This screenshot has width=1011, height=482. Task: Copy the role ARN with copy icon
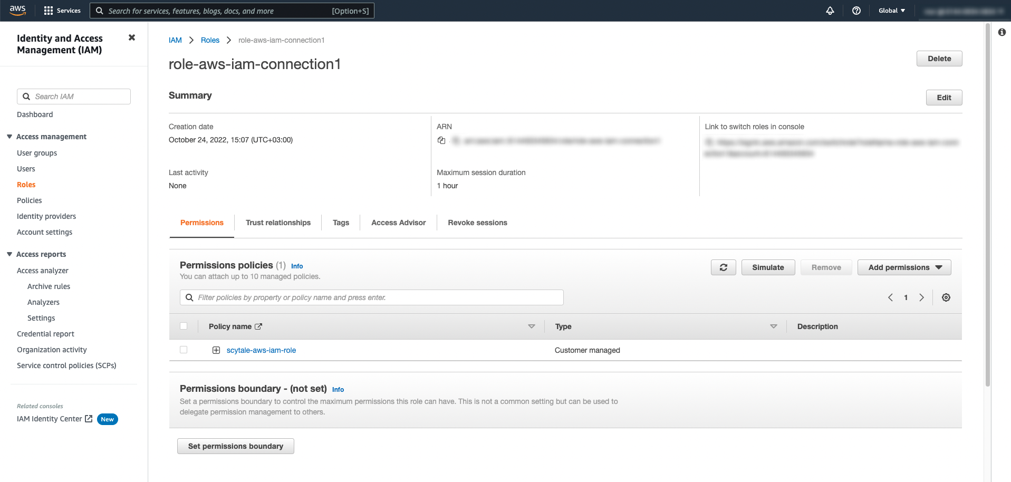[x=441, y=140]
